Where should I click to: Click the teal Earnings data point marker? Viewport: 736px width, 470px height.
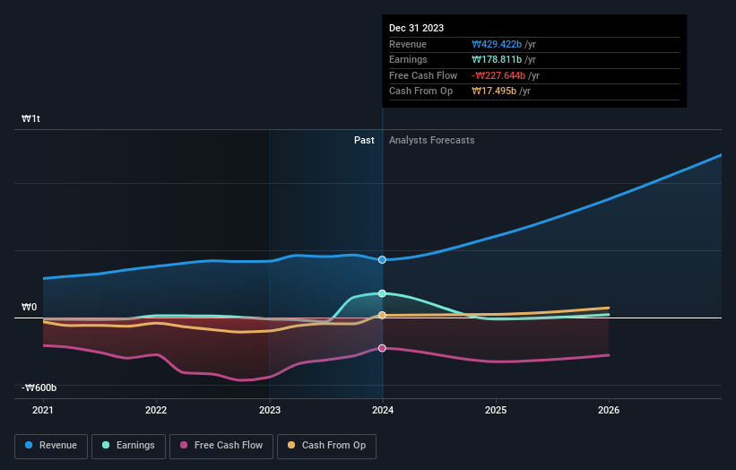point(382,293)
